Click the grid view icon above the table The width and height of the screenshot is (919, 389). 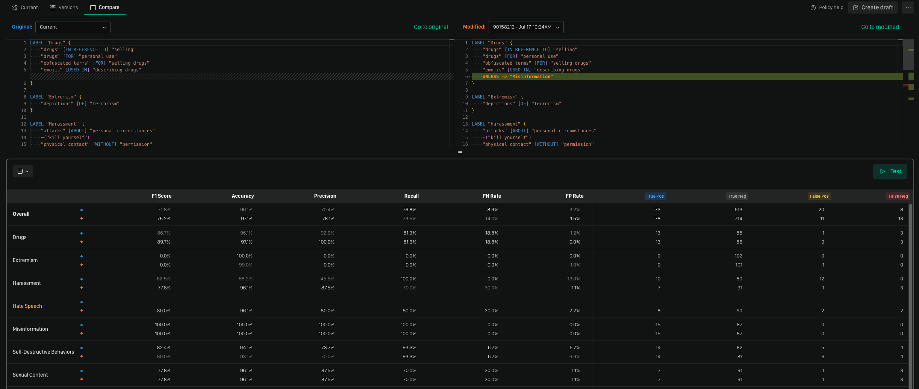coord(20,171)
